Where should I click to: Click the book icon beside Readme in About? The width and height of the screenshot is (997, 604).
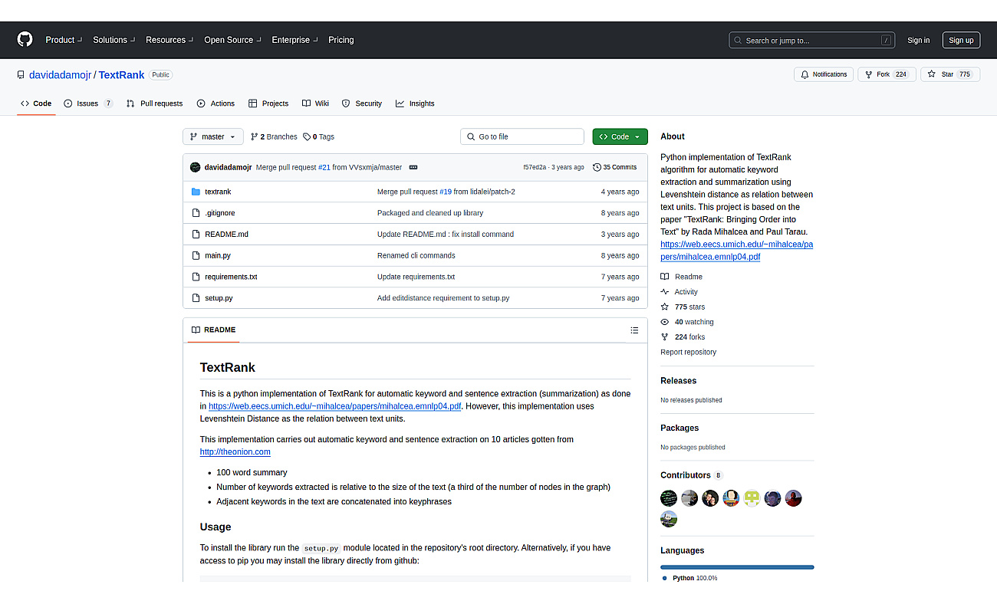click(665, 277)
